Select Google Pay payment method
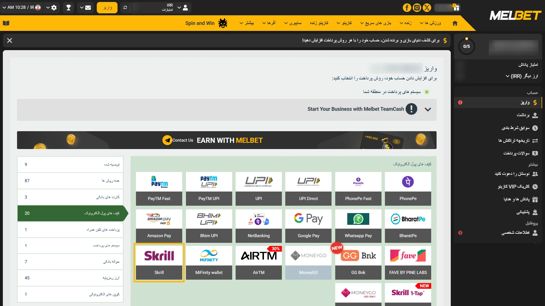The width and height of the screenshot is (545, 306). (x=308, y=226)
